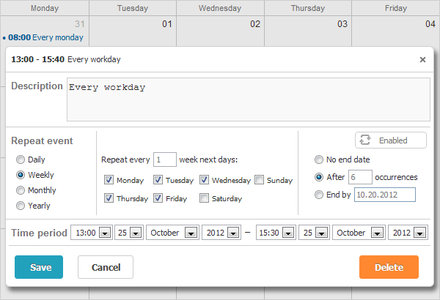Save the recurring event
440x300 pixels.
coord(39,267)
